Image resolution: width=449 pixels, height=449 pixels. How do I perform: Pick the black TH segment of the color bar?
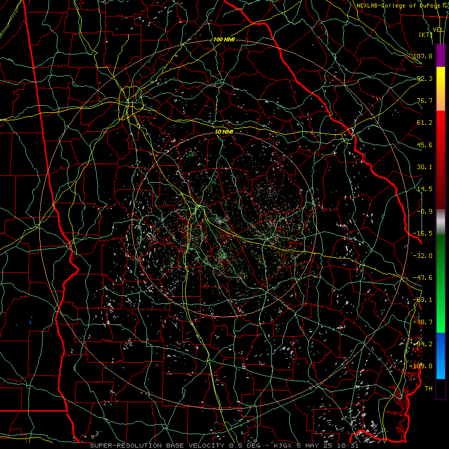[441, 389]
